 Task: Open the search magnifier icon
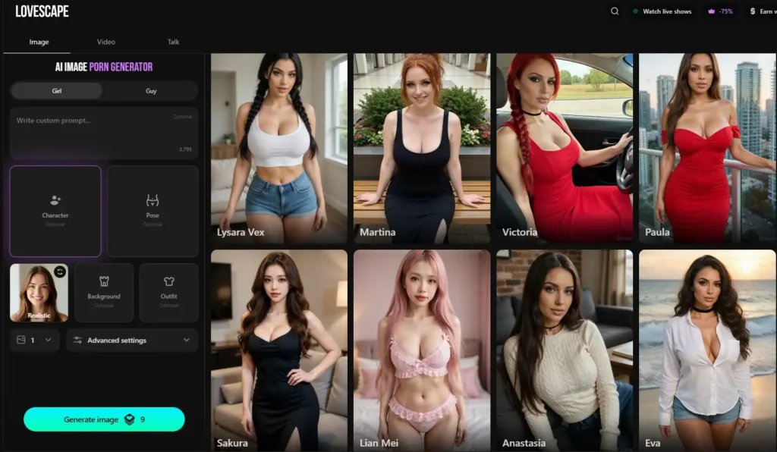[615, 11]
